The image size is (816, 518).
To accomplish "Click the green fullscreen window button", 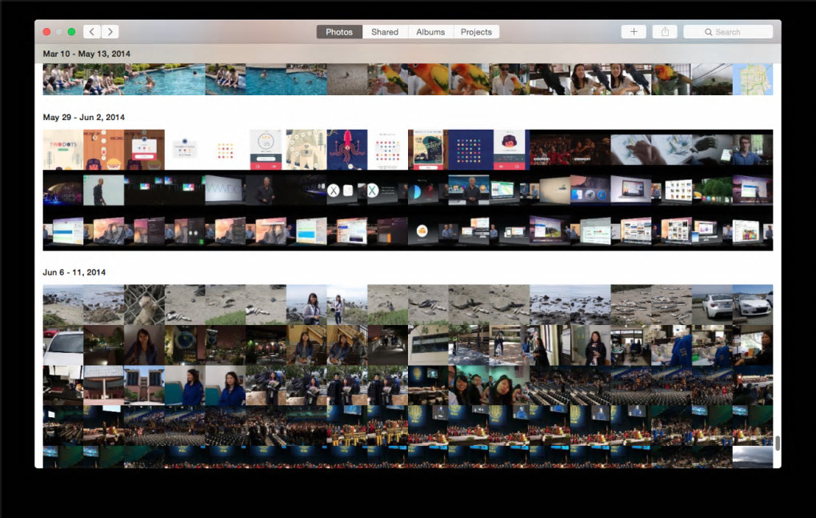I will 71,32.
